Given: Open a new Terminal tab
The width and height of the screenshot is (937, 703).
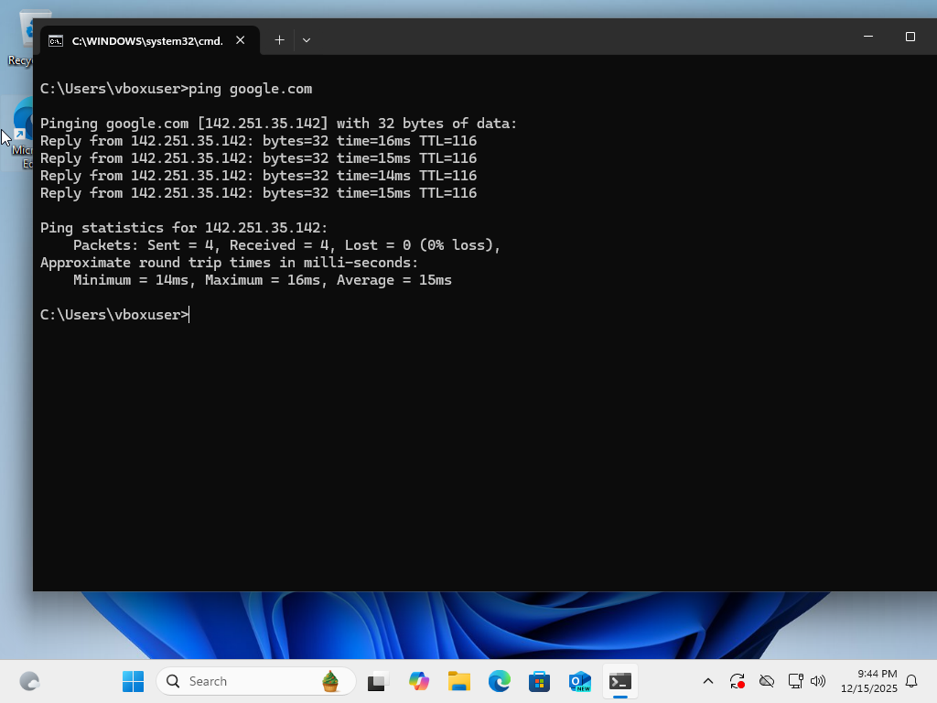Looking at the screenshot, I should point(279,39).
